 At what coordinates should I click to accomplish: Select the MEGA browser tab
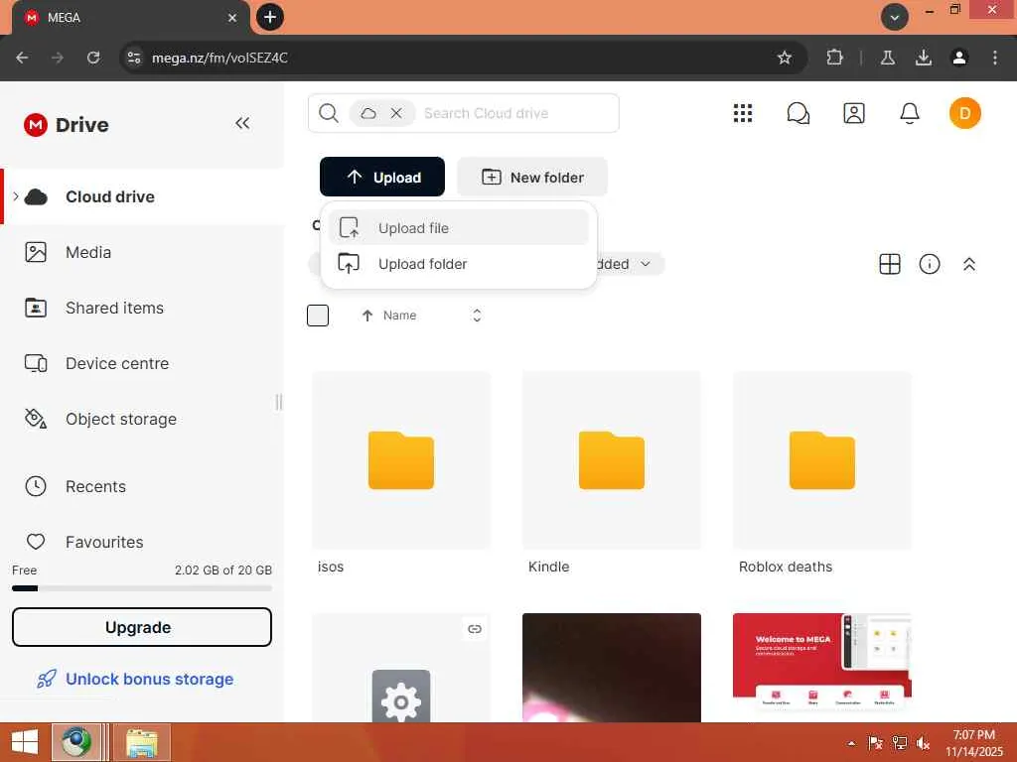130,18
